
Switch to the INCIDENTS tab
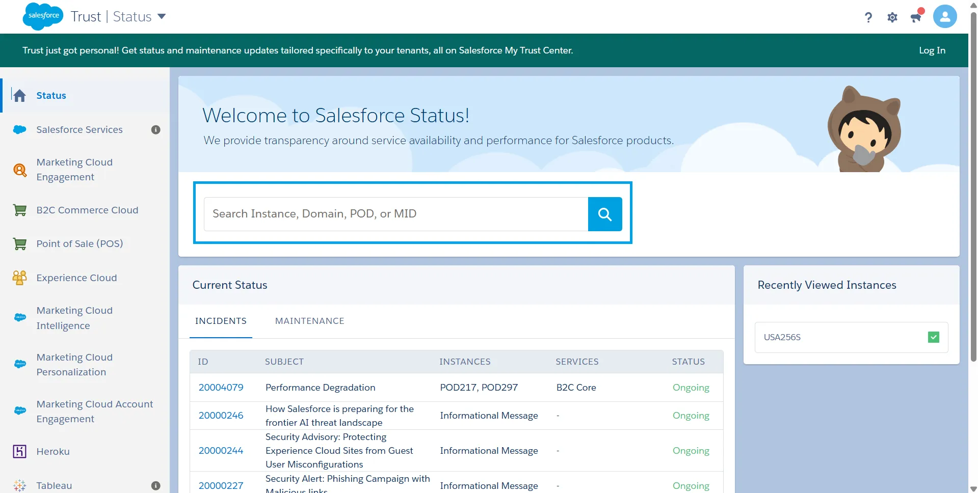[x=221, y=321]
